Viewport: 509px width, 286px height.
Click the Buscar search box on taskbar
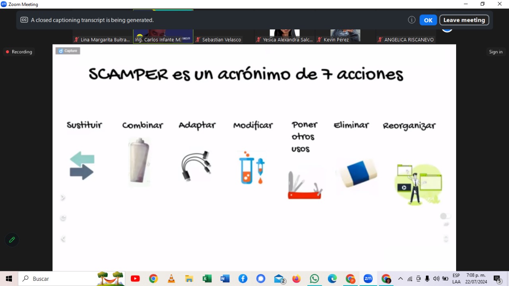[72, 279]
